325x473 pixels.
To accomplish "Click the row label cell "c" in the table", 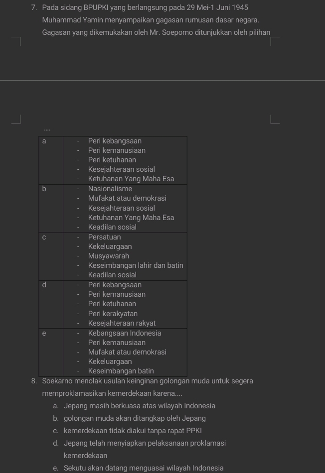I will coord(51,256).
